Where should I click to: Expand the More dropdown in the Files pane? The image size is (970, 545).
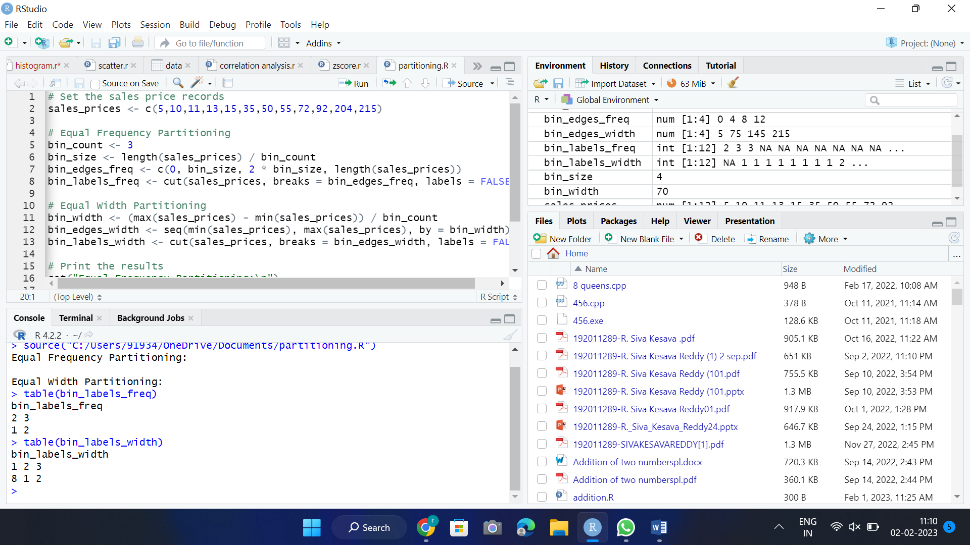tap(826, 239)
